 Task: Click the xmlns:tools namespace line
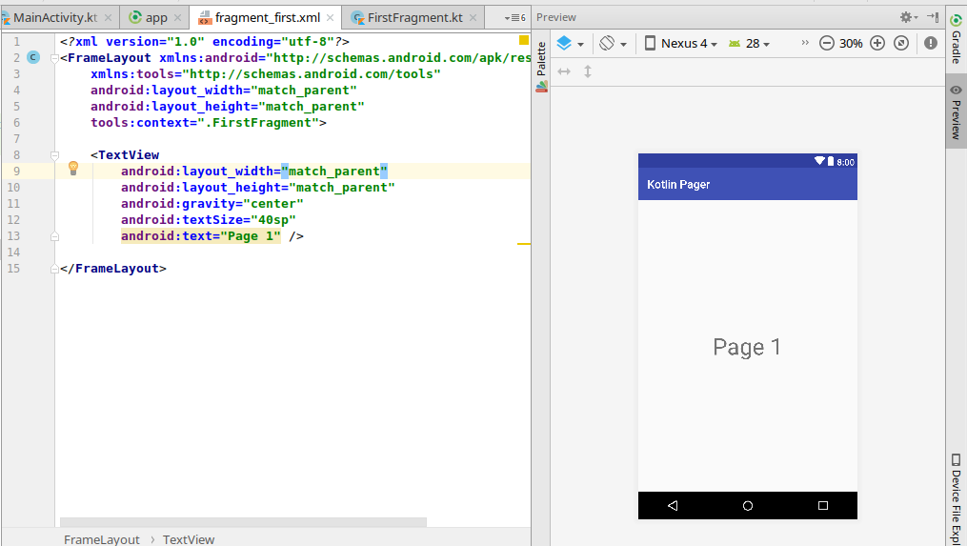(266, 74)
